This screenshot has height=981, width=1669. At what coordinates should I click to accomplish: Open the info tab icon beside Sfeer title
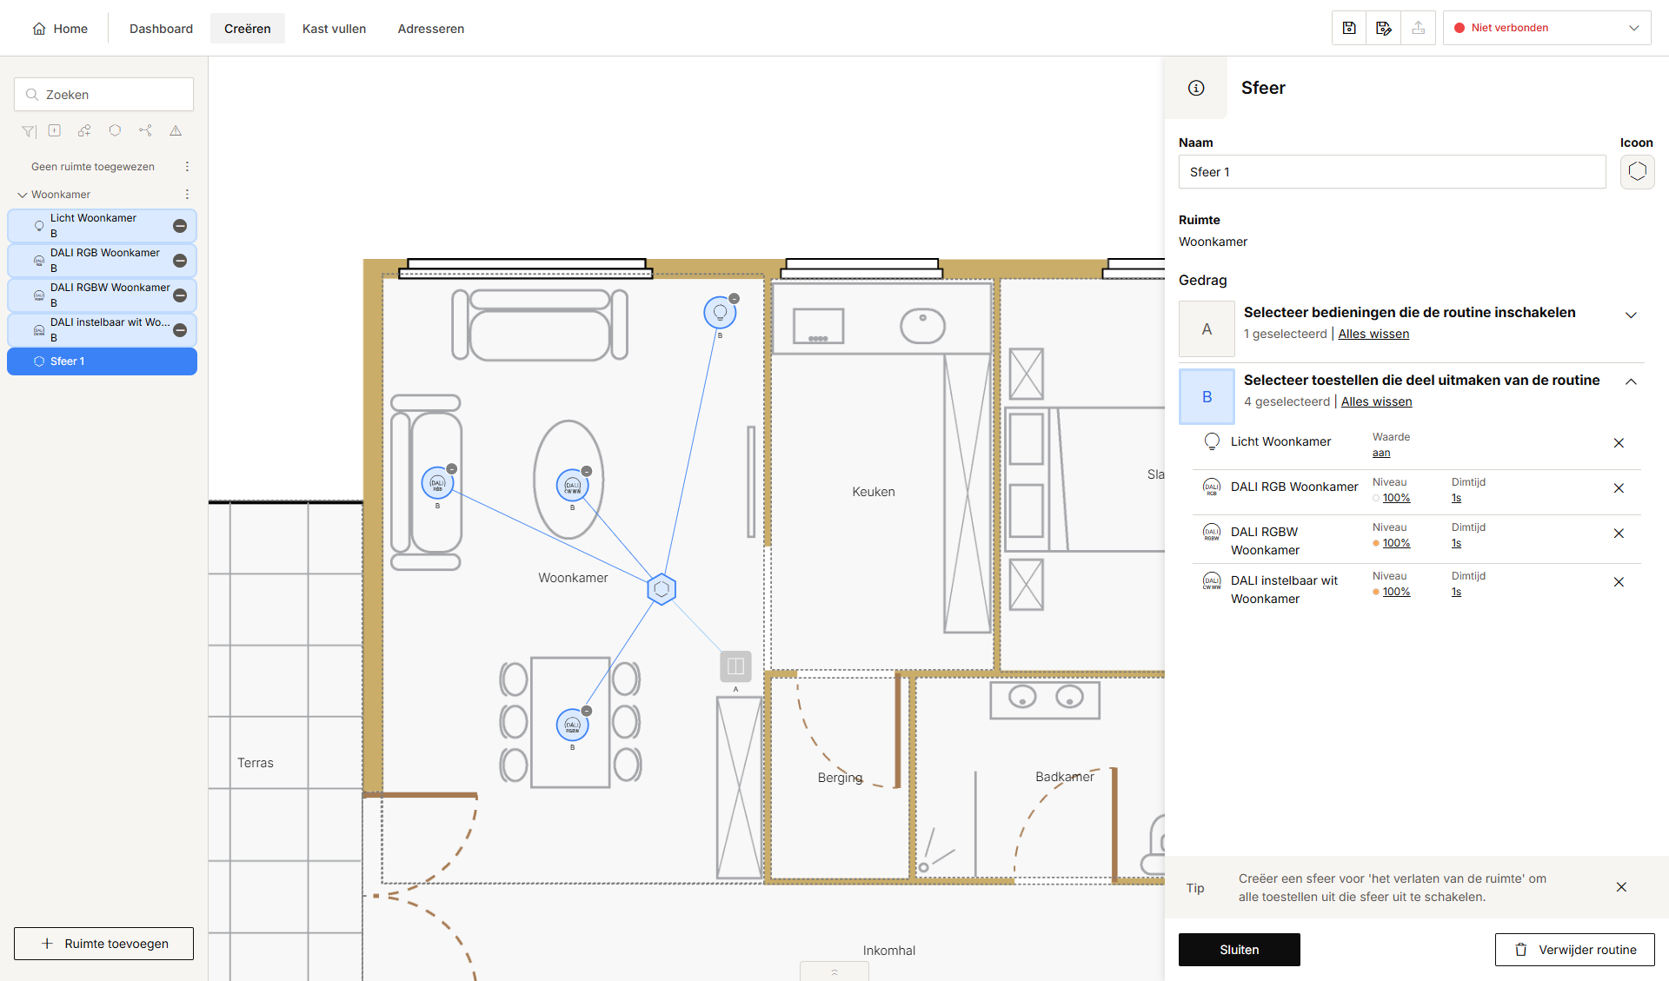tap(1196, 88)
